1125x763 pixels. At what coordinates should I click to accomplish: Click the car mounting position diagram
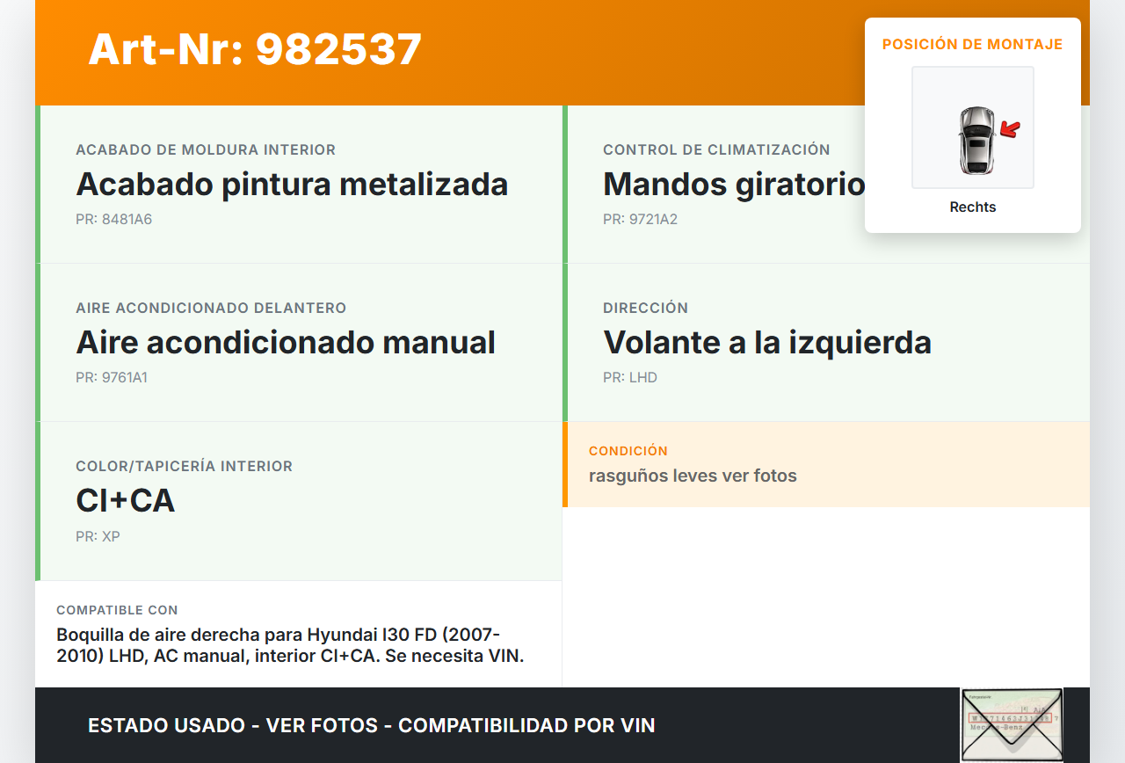[x=973, y=127]
